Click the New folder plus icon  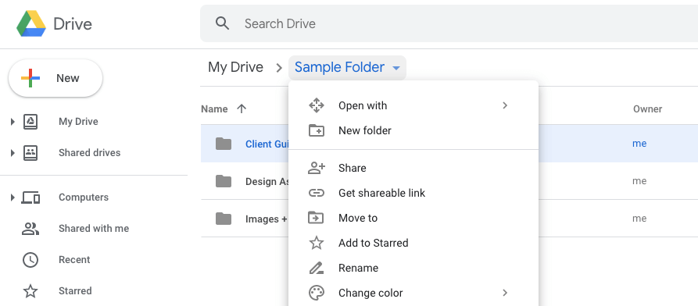point(317,130)
